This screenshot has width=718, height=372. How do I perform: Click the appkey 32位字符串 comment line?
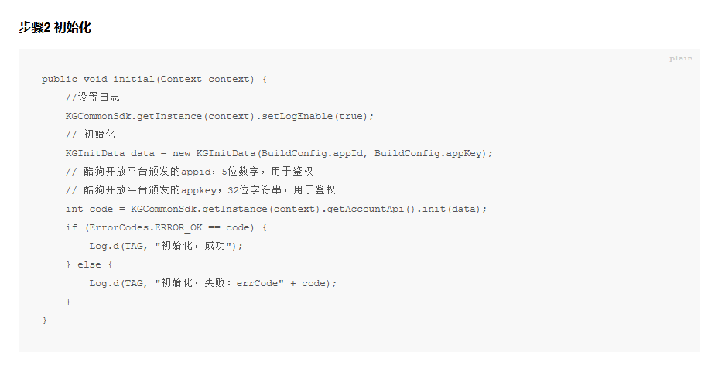(200, 190)
